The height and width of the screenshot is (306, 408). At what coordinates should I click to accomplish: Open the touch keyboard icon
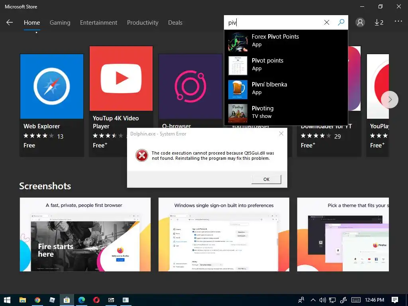[x=356, y=300]
